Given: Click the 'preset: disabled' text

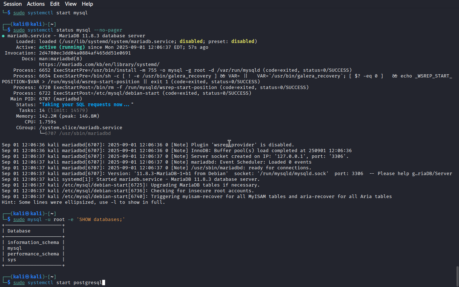Looking at the screenshot, I should [231, 42].
